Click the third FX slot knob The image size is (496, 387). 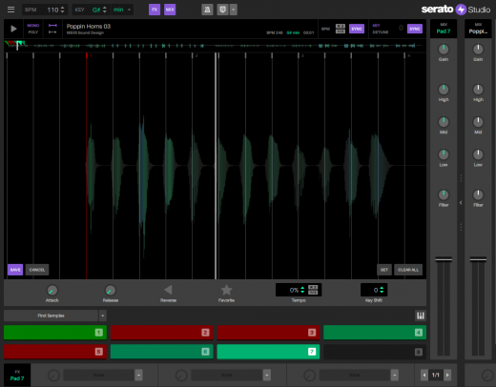tap(309, 376)
